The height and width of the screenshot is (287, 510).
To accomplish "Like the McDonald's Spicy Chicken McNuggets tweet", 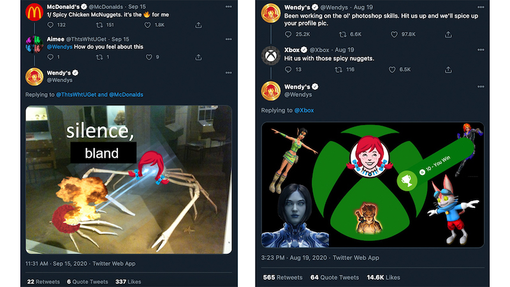I will (x=150, y=25).
